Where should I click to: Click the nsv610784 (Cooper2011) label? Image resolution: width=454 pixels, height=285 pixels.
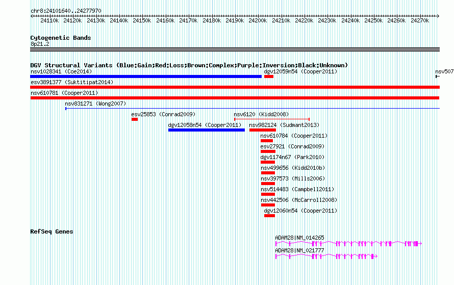tap(294, 136)
